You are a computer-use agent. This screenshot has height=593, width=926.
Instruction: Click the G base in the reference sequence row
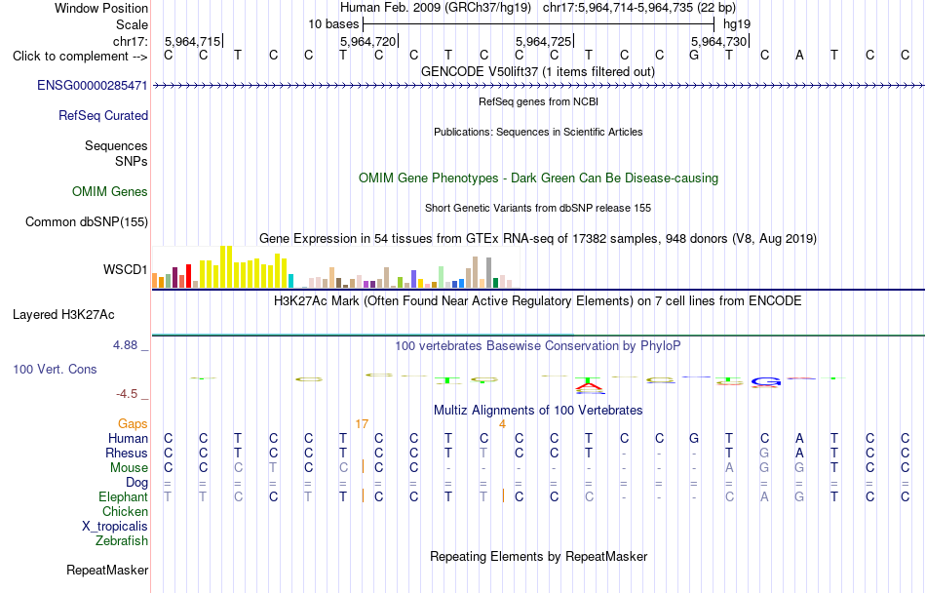tap(694, 56)
